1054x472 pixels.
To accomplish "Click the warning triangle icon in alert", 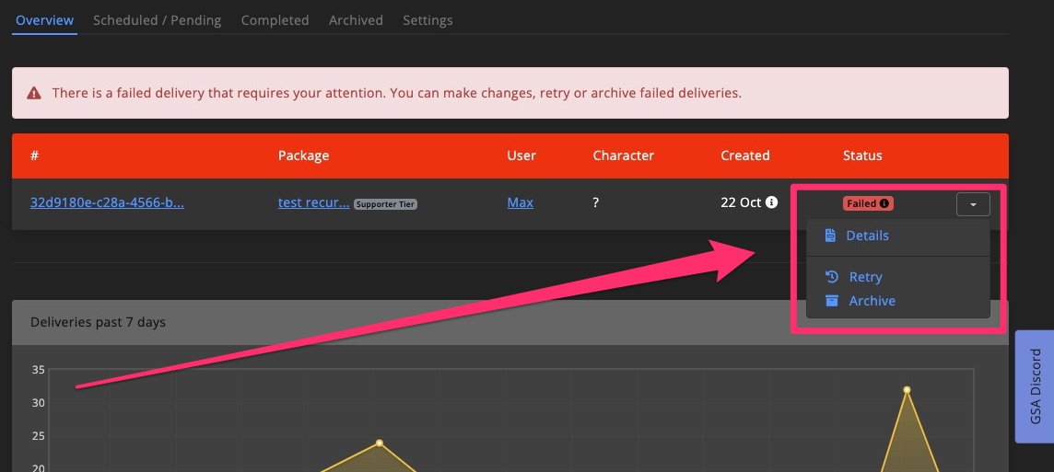I will point(34,93).
